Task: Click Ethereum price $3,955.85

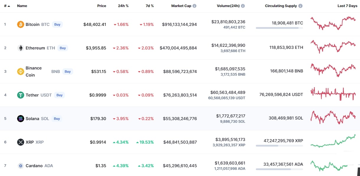Action: click(96, 48)
